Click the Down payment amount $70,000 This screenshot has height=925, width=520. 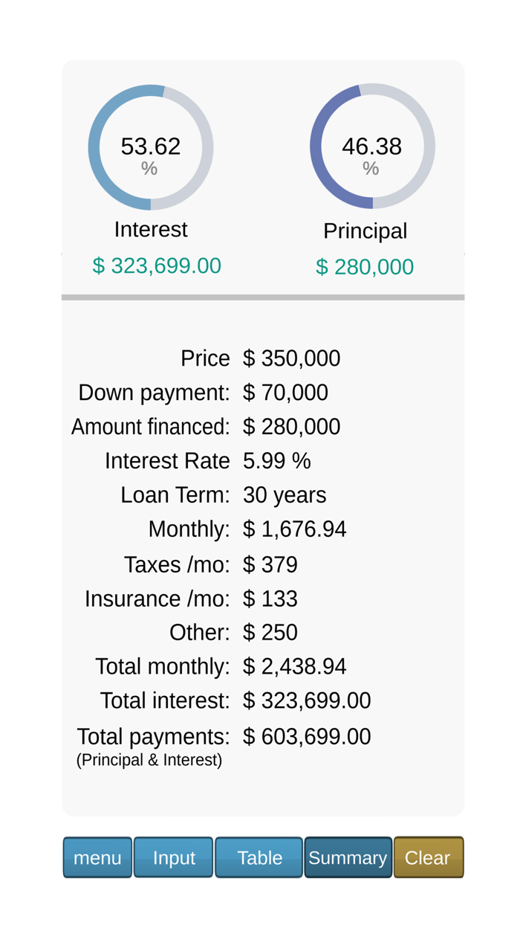click(285, 393)
